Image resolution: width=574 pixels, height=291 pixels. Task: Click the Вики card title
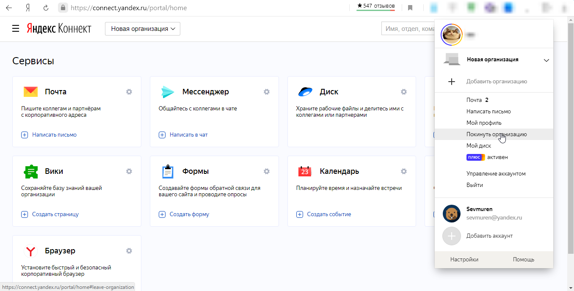point(54,171)
